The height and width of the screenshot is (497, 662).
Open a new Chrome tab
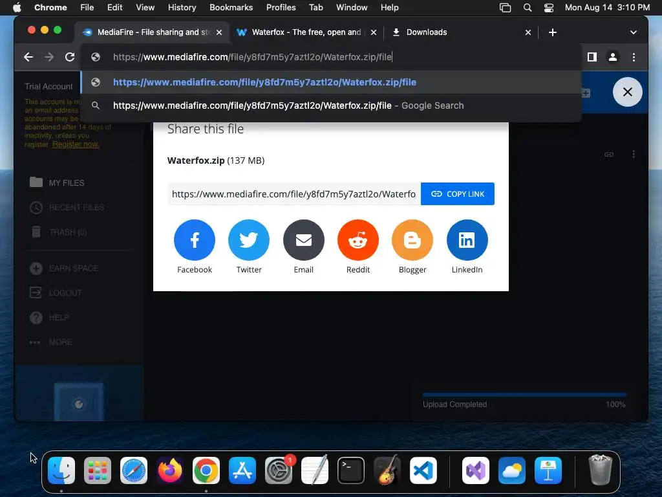tap(552, 32)
